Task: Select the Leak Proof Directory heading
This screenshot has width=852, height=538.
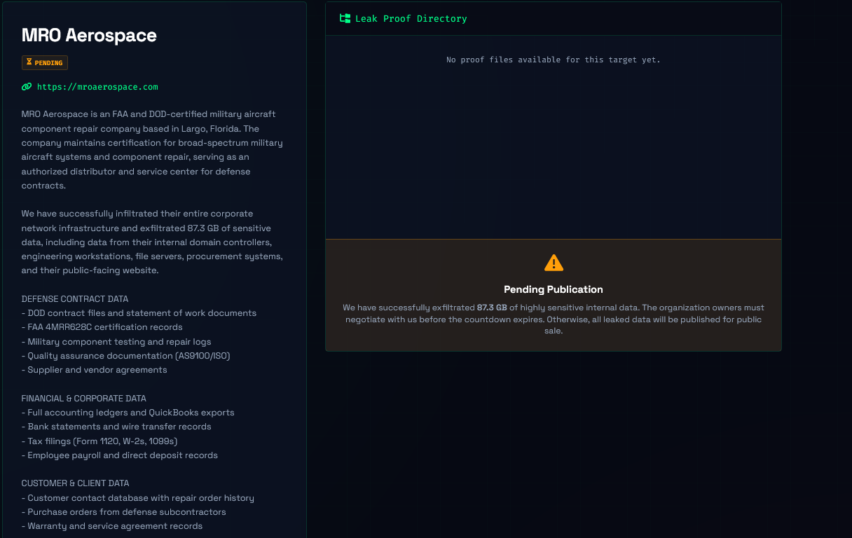Action: click(x=411, y=19)
